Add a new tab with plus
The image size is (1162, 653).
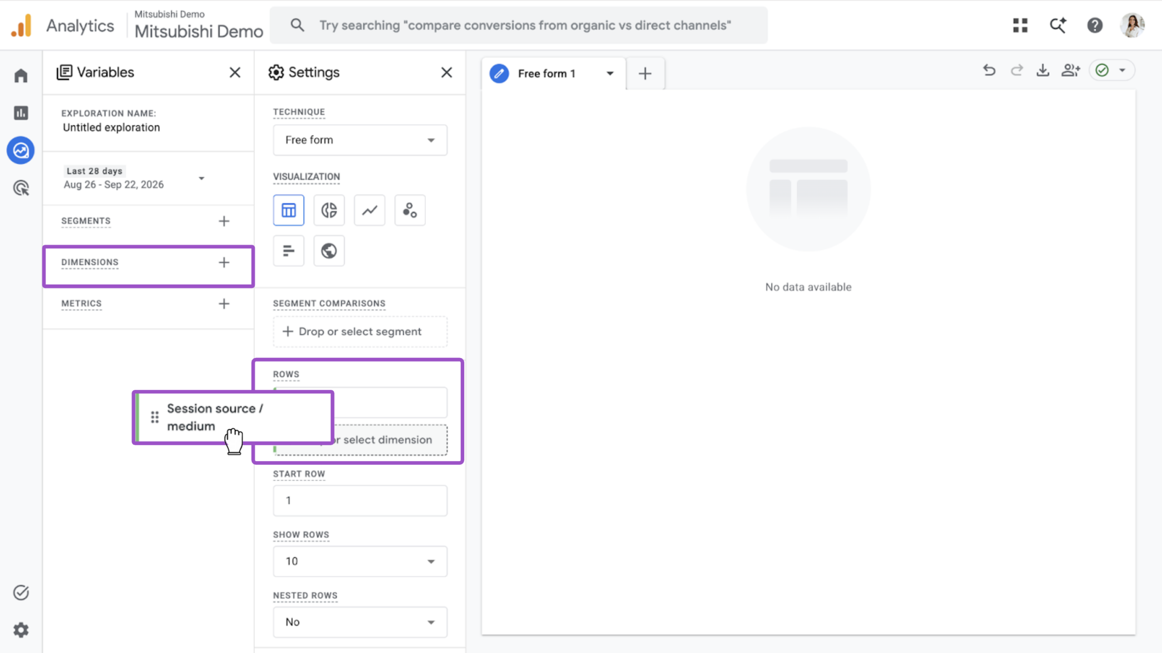(645, 74)
